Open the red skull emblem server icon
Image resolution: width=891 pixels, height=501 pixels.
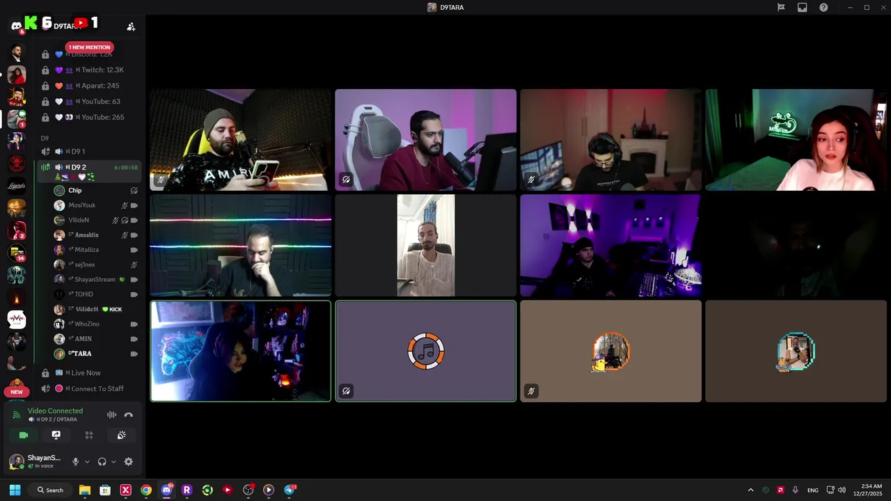coord(17,164)
